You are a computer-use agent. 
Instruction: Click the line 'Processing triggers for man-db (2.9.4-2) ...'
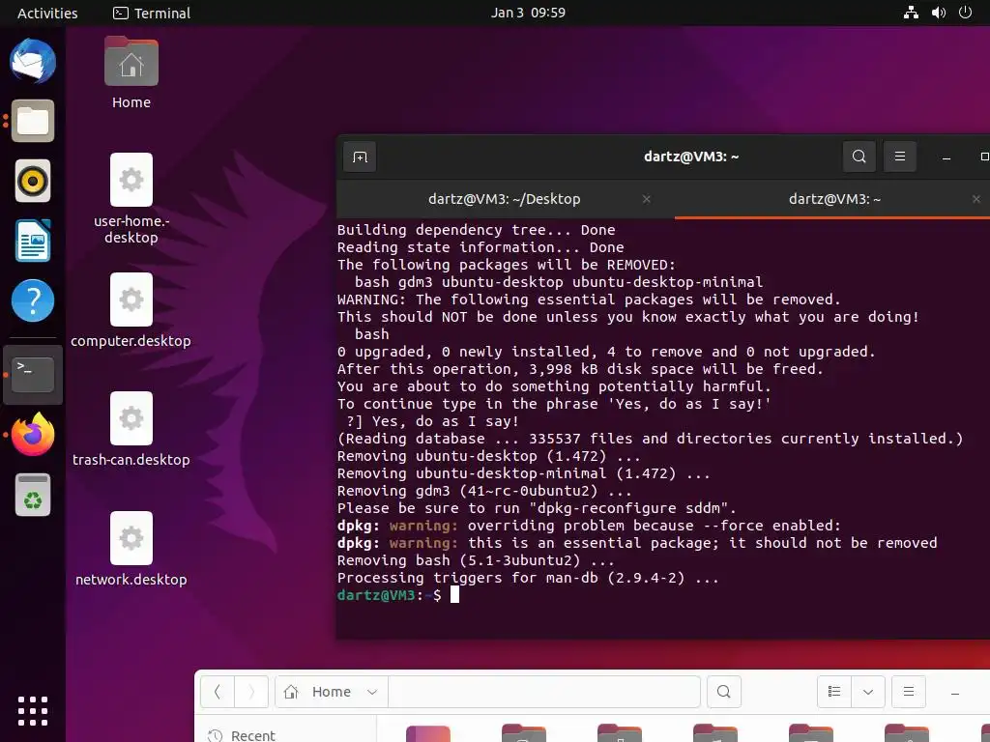pyautogui.click(x=528, y=578)
